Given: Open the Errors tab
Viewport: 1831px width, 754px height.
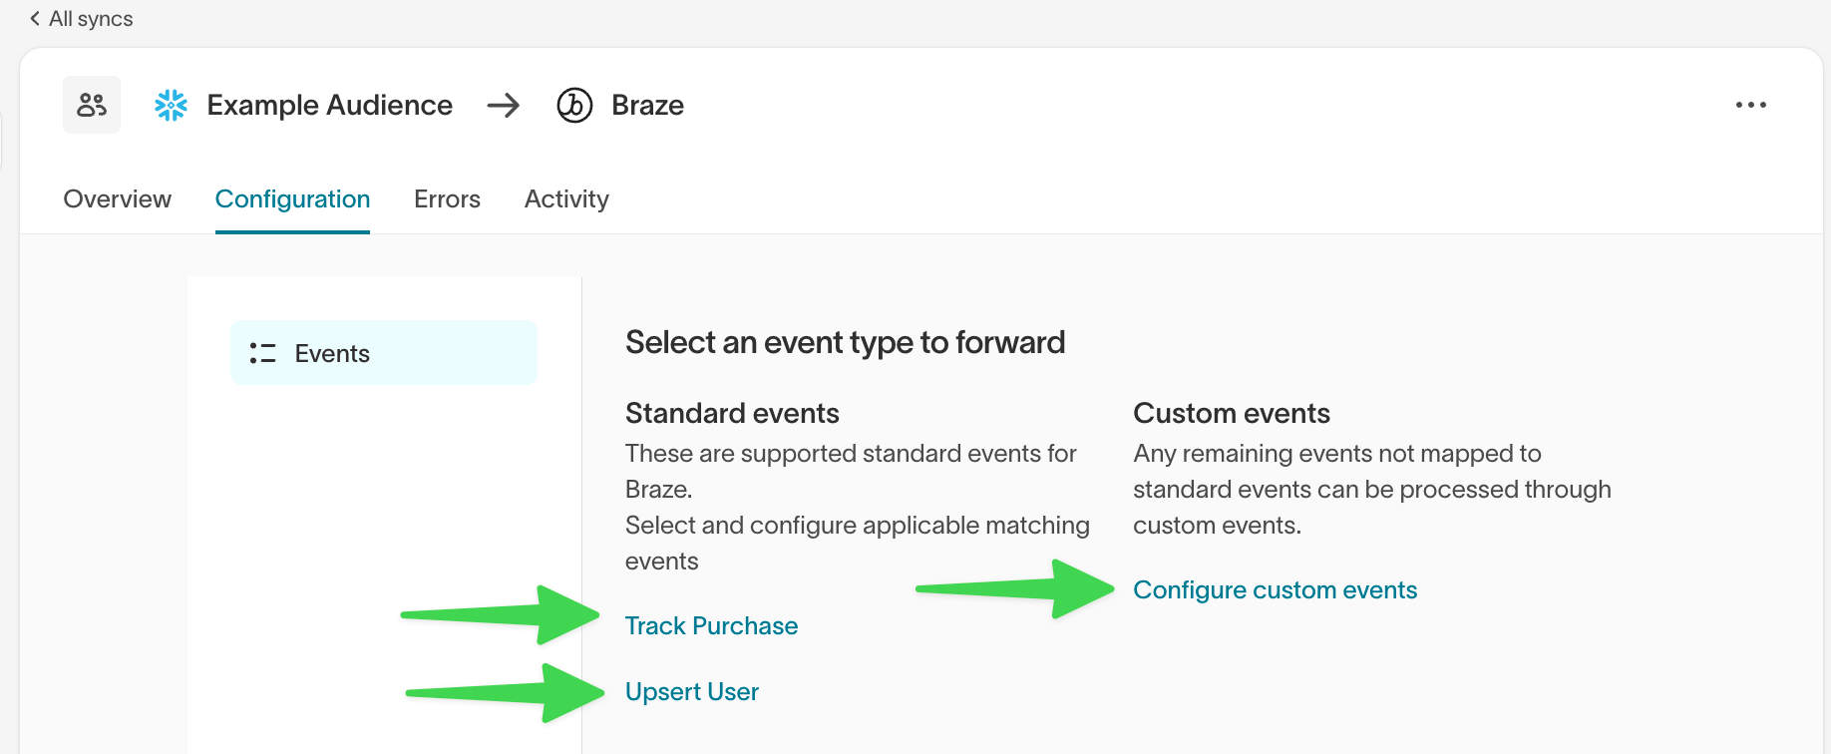Looking at the screenshot, I should pos(447,199).
